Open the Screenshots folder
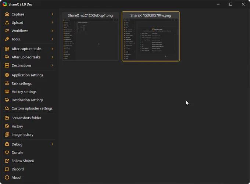The height and width of the screenshot is (184, 250). tap(29, 118)
